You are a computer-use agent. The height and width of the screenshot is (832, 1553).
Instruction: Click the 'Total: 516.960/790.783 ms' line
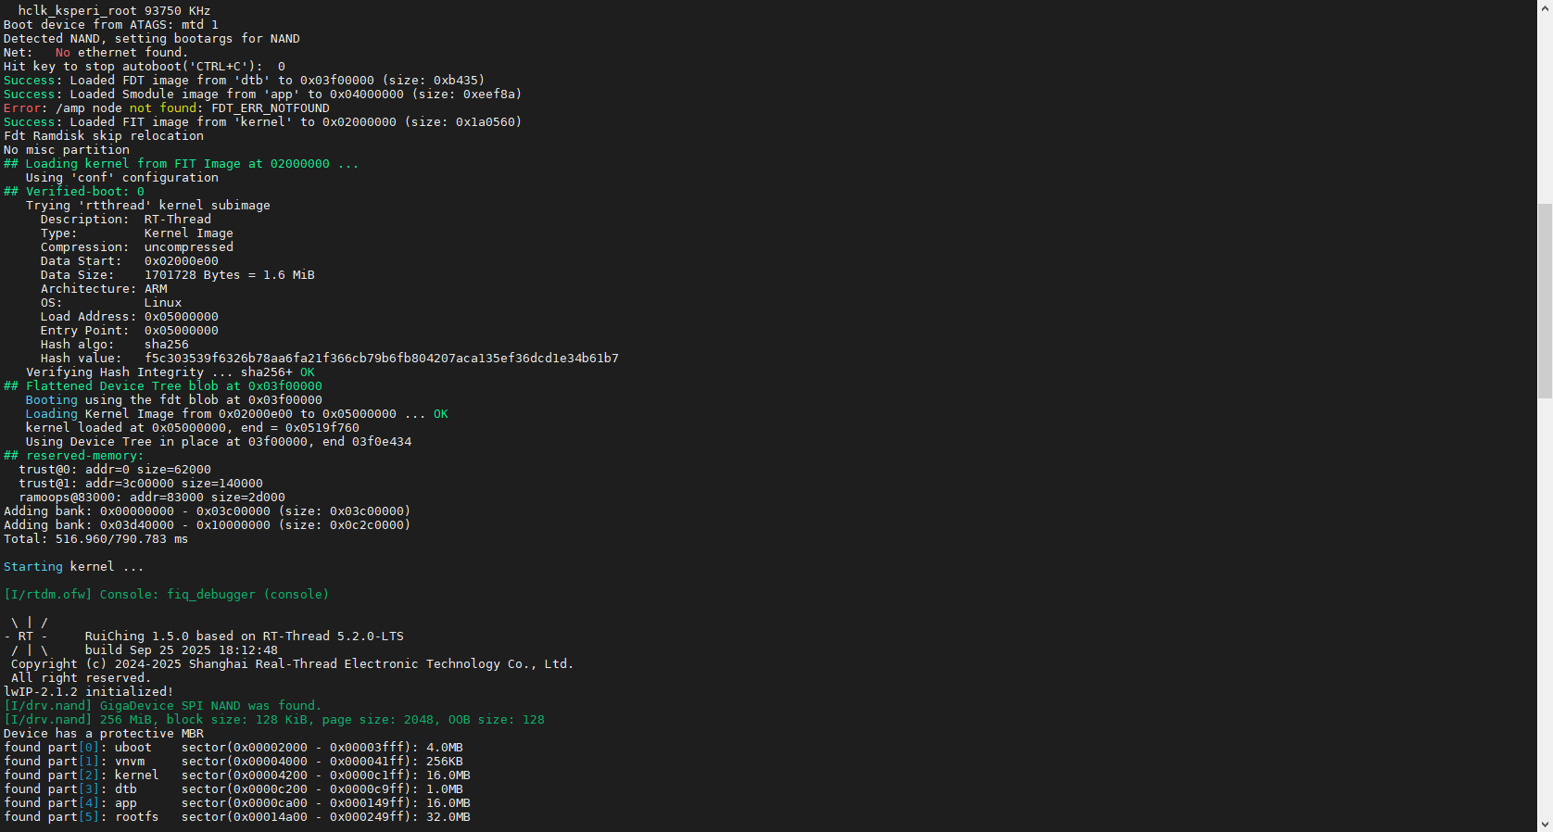coord(95,539)
